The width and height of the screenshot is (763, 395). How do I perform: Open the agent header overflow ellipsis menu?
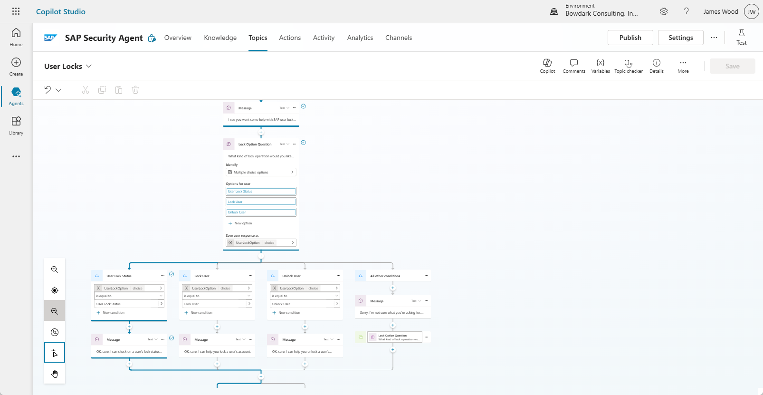714,38
